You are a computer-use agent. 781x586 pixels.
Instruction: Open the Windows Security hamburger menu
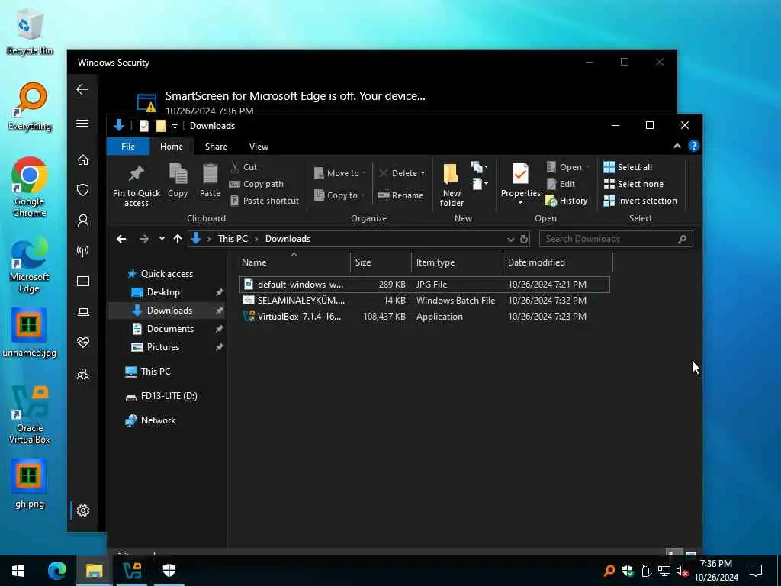tap(82, 123)
